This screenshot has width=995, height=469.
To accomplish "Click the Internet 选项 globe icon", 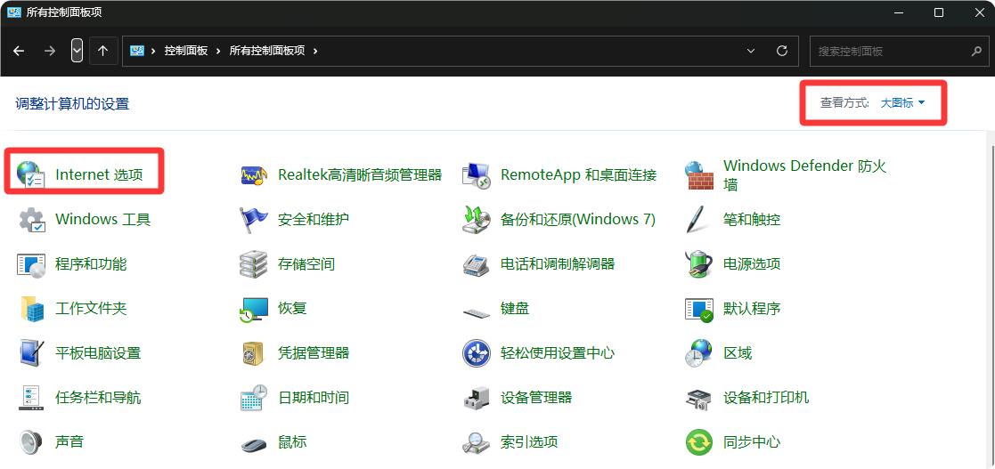I will click(31, 174).
